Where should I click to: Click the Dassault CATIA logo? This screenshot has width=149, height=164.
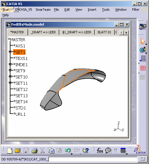click(x=140, y=149)
